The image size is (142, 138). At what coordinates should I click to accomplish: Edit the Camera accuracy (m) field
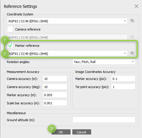point(55,78)
